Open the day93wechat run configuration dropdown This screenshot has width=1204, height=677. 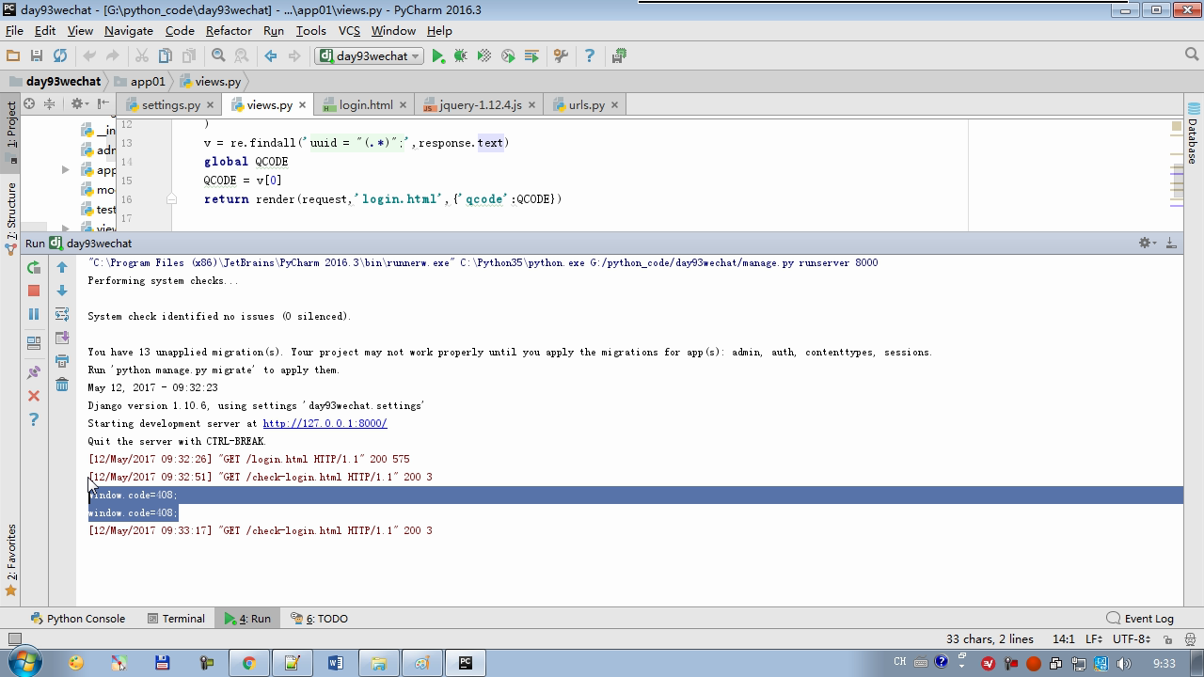pyautogui.click(x=369, y=55)
